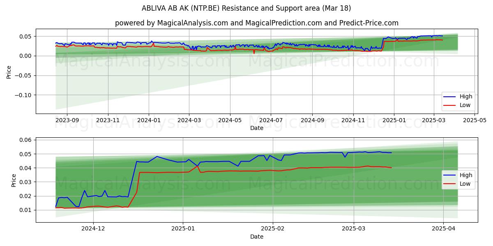
Task: Click the 'Price' y-axis label of top chart
Action: [9, 71]
